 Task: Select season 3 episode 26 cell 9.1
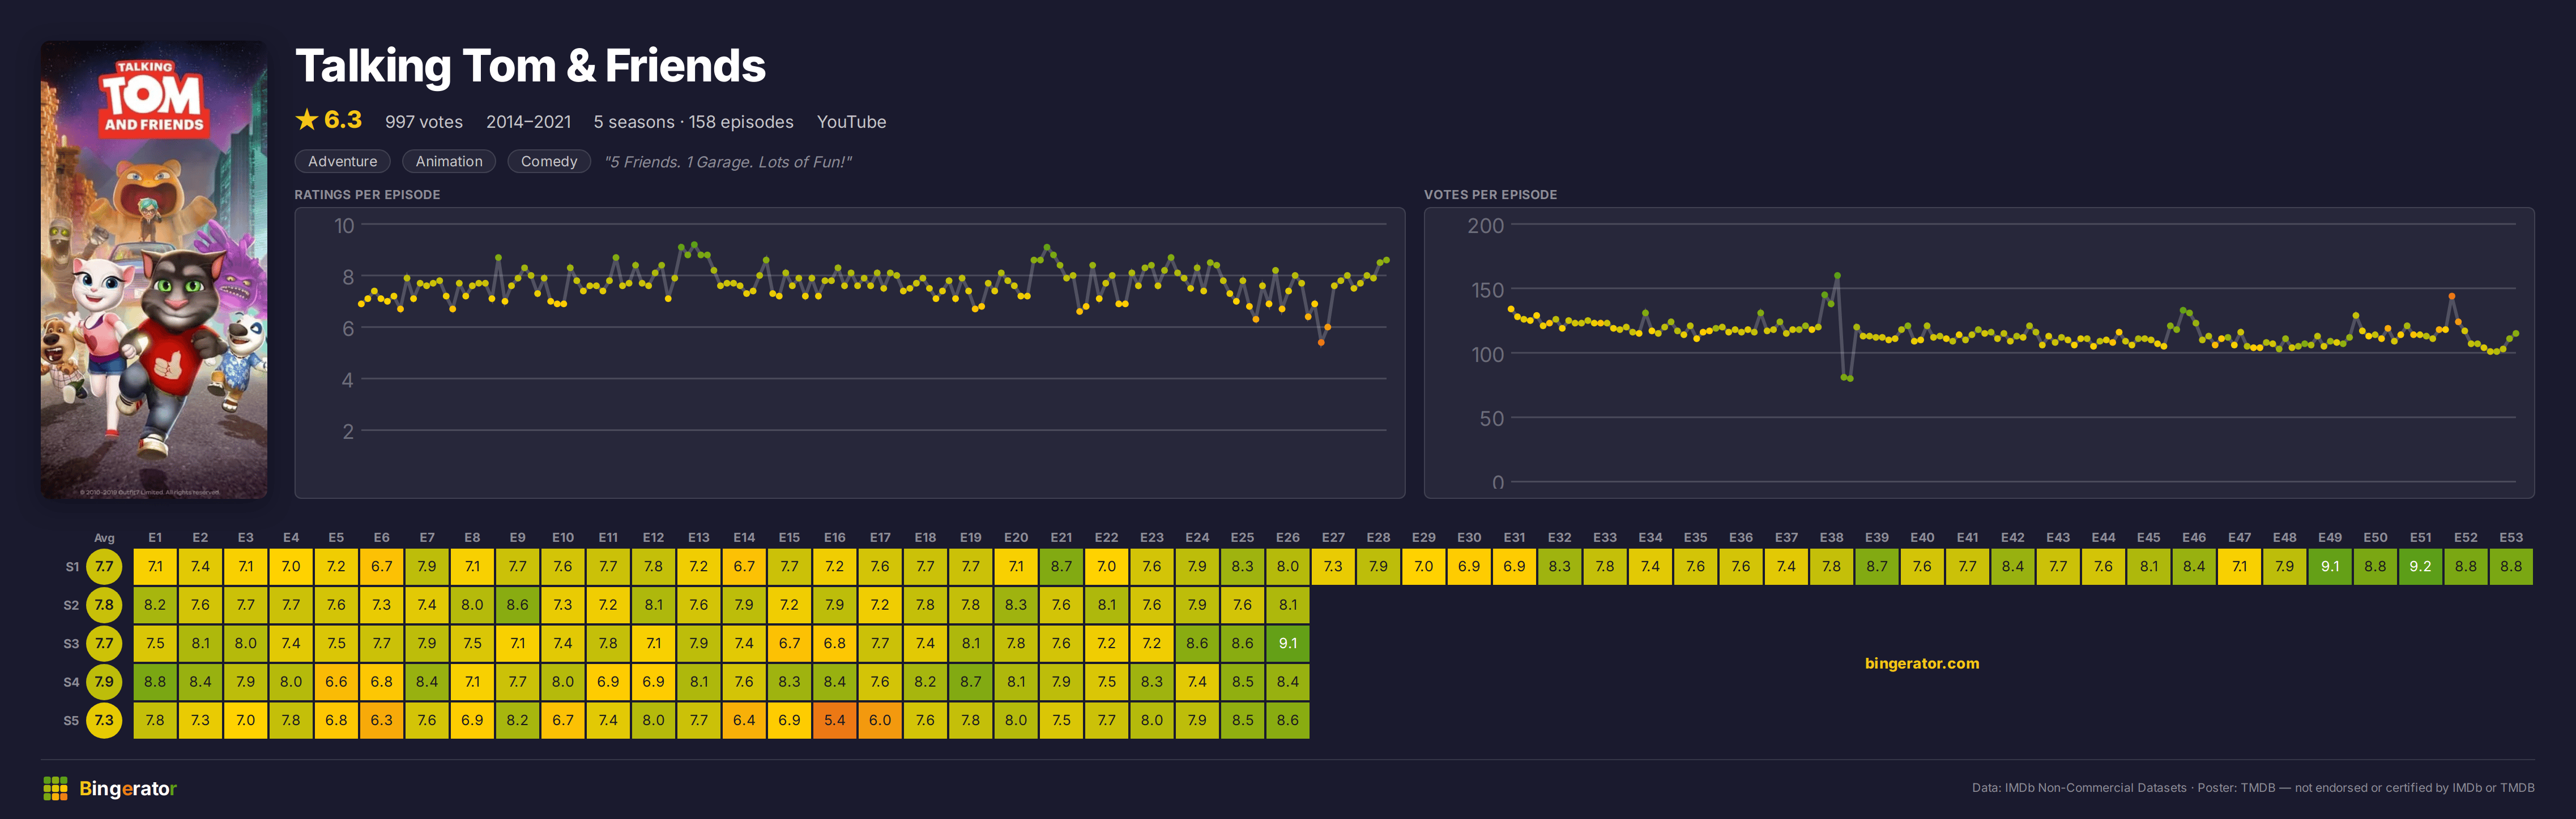[x=1287, y=643]
